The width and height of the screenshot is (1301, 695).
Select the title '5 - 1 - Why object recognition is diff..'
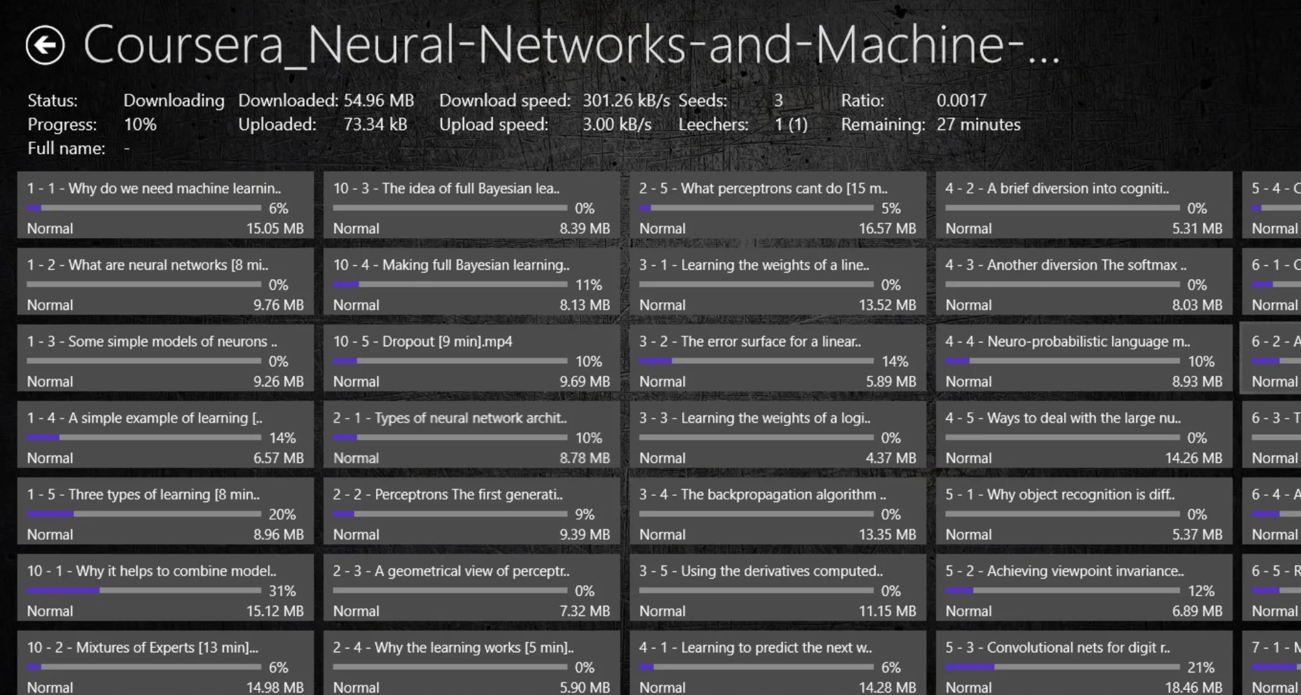pyautogui.click(x=1060, y=495)
